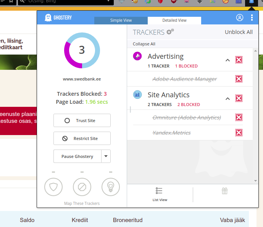The width and height of the screenshot is (263, 227).
Task: Click the tracker list scrollbar up arrow
Action: click(255, 51)
